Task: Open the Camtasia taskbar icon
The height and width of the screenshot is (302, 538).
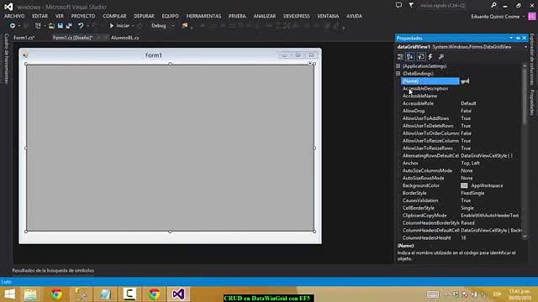Action: click(x=129, y=294)
